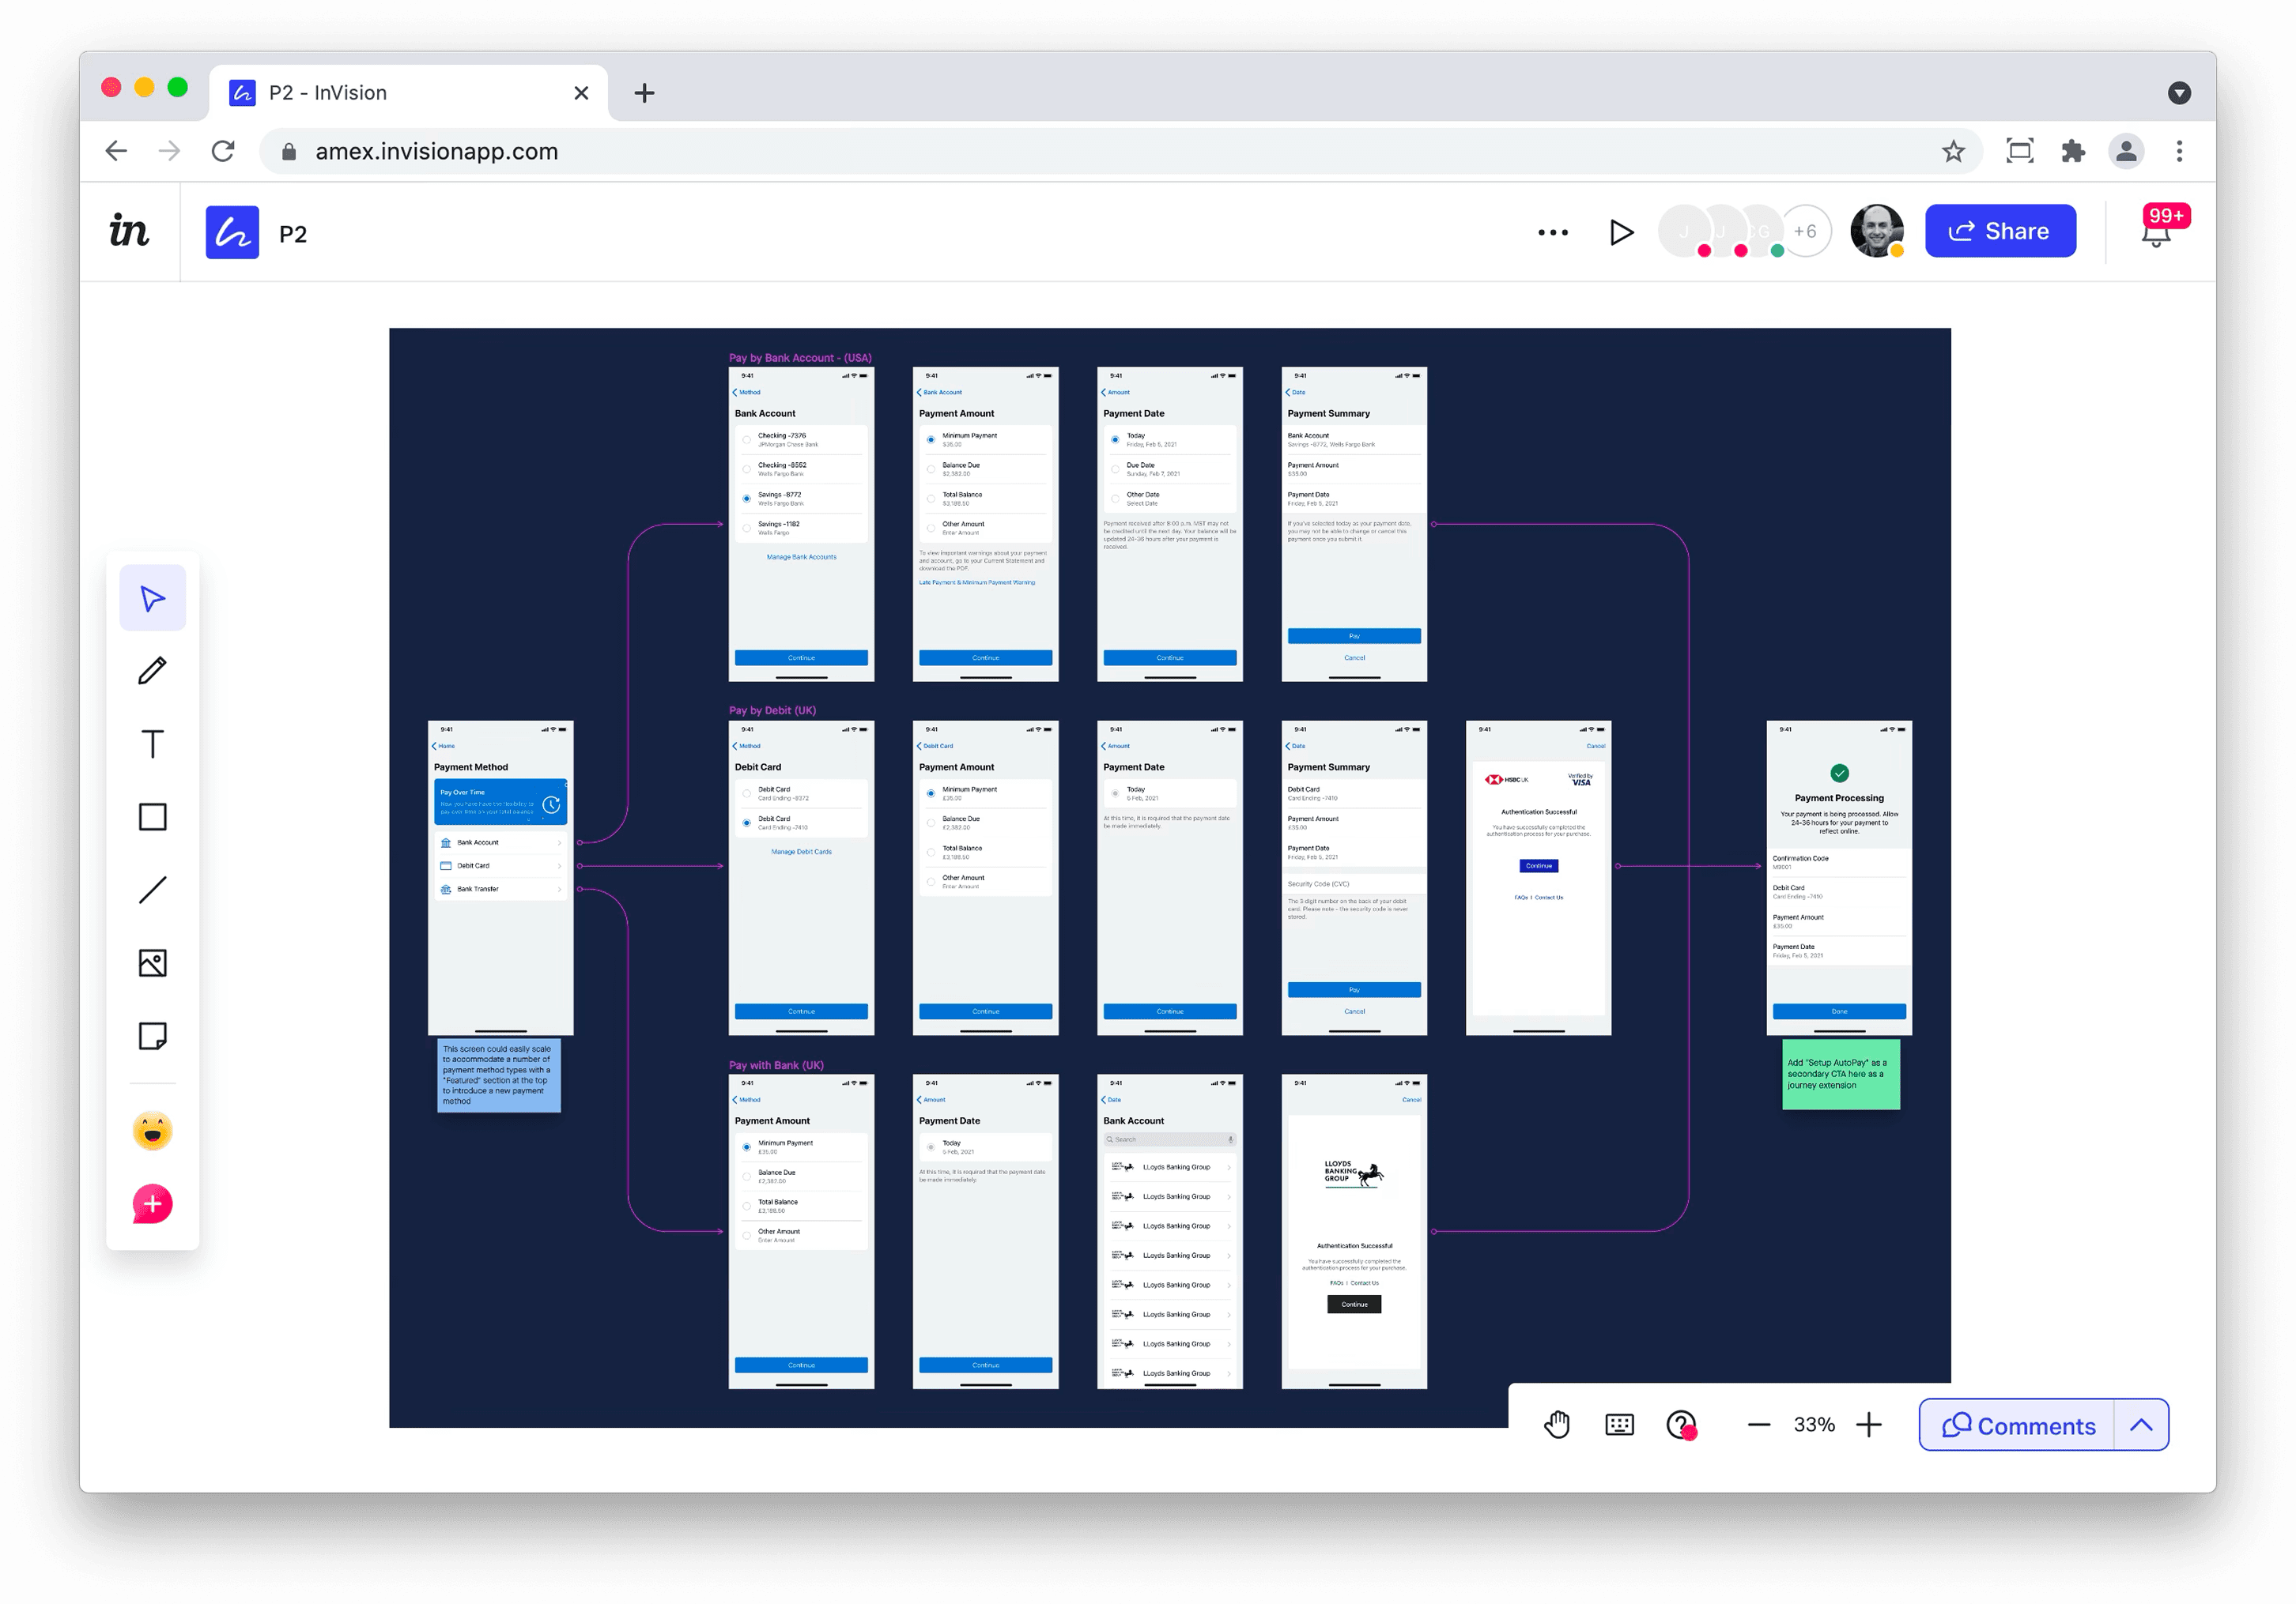Zoom out with the minus button
This screenshot has height=1604, width=2296.
click(1759, 1424)
